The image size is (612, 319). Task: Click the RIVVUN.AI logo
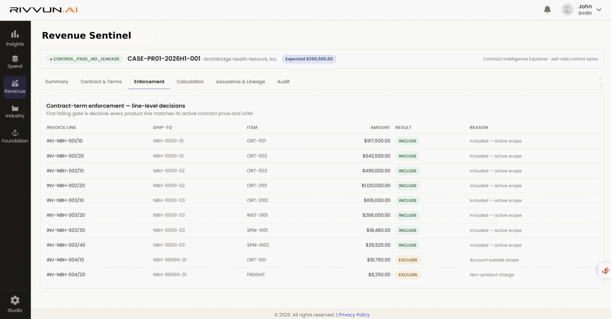click(44, 10)
